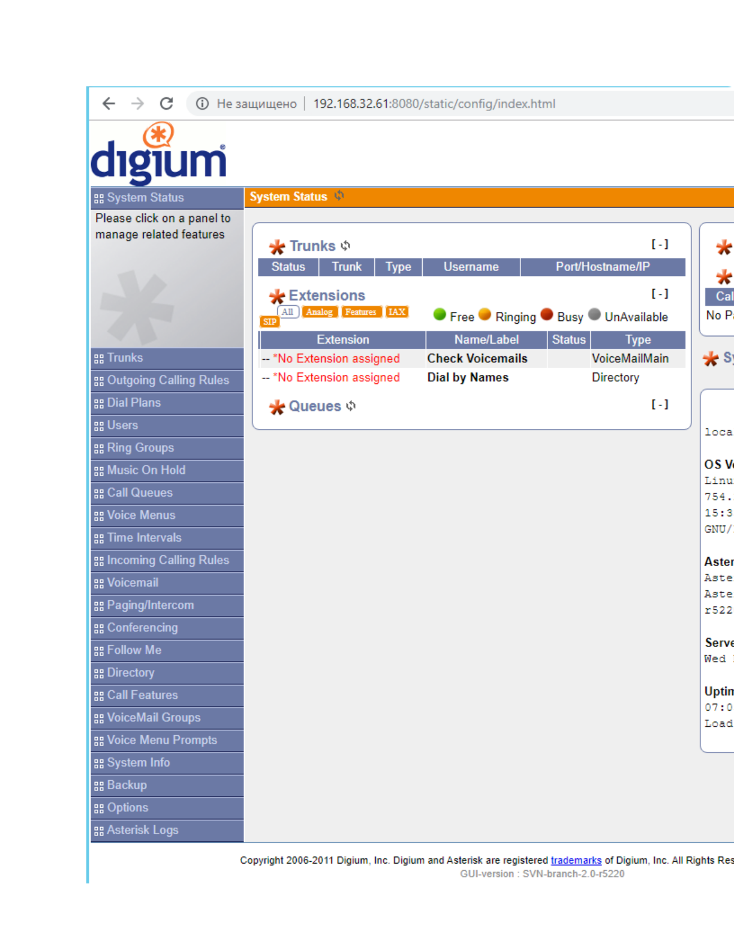
Task: Open Call Features in the sidebar
Action: tap(167, 695)
